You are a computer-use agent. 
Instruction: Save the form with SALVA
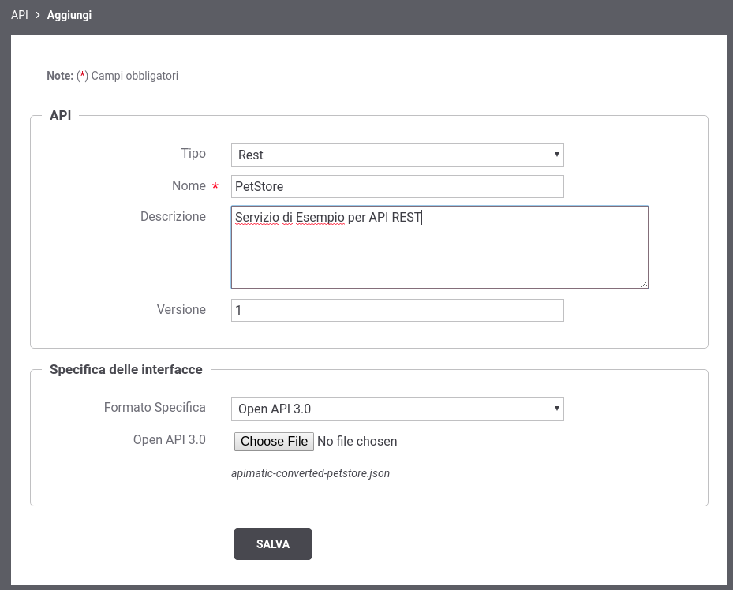click(273, 544)
